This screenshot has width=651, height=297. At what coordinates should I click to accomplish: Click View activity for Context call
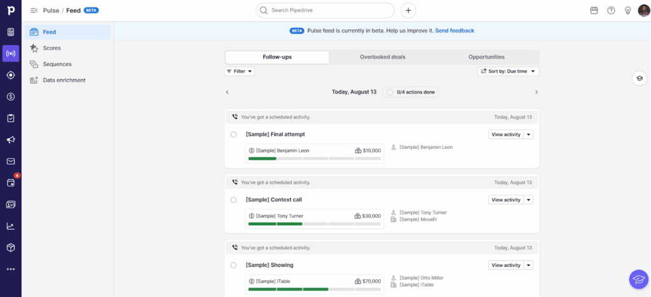pos(505,200)
